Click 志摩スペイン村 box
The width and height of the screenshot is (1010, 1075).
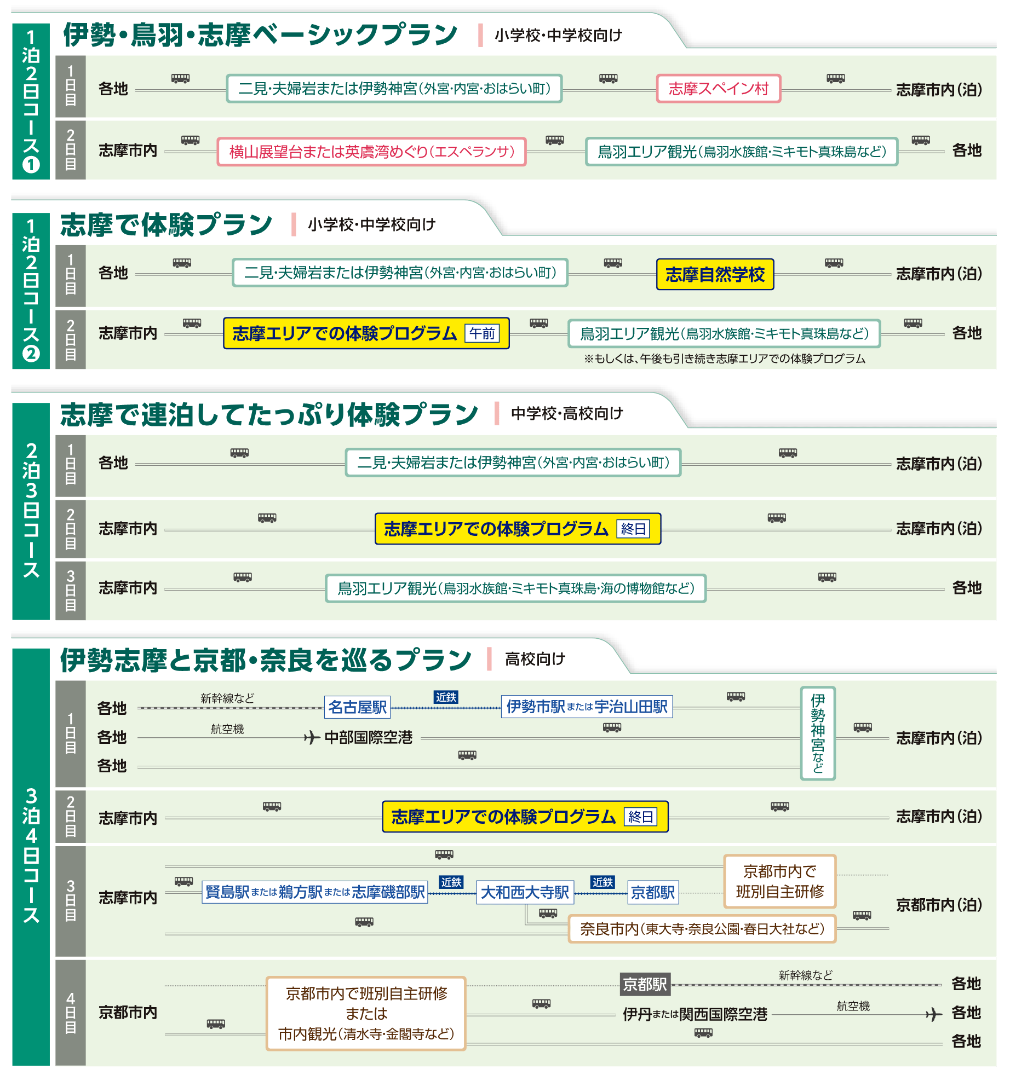coord(719,89)
